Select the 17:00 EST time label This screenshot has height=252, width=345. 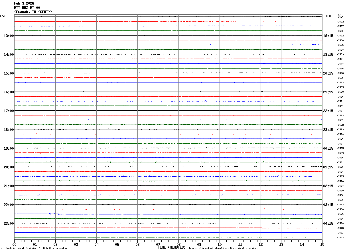pyautogui.click(x=9, y=111)
